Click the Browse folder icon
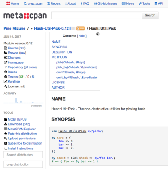 click(5, 53)
